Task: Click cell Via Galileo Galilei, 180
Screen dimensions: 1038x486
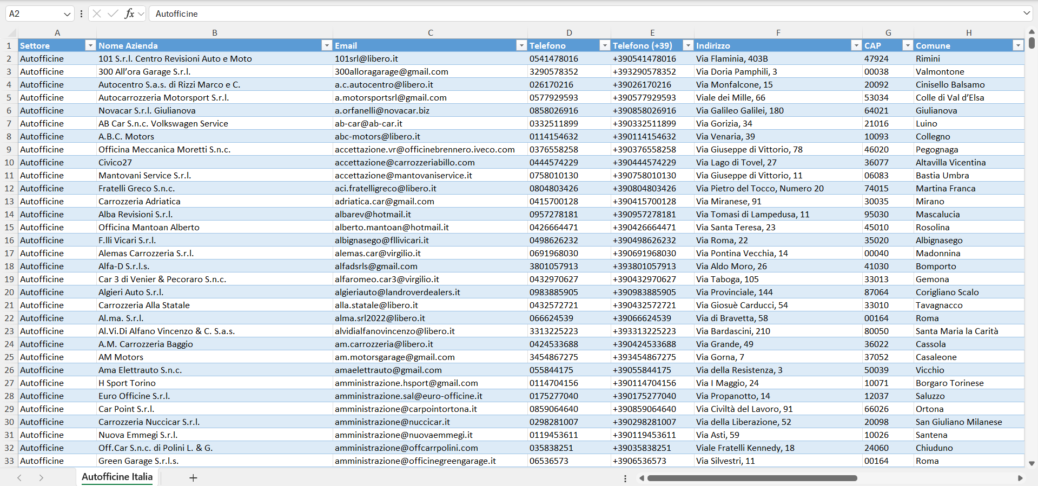Action: [778, 110]
